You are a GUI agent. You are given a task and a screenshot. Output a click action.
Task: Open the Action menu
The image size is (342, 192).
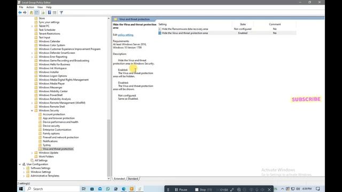[x=30, y=7]
